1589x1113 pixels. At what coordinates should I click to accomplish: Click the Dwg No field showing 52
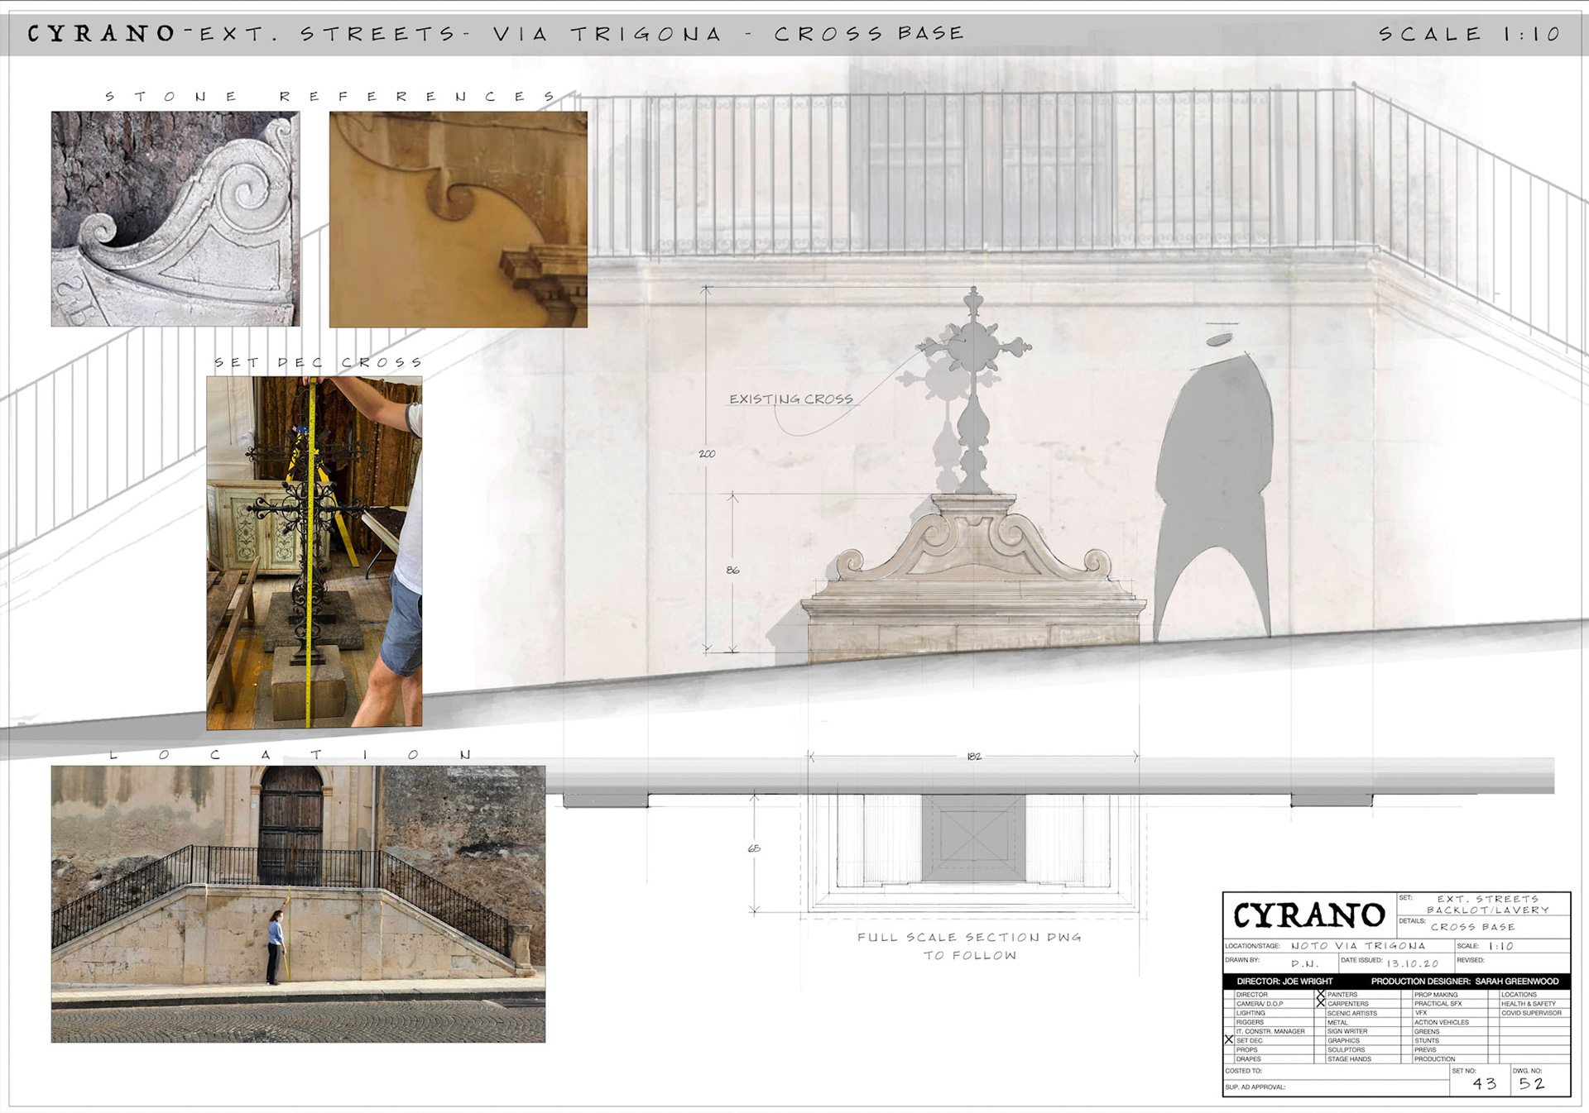click(x=1532, y=1083)
